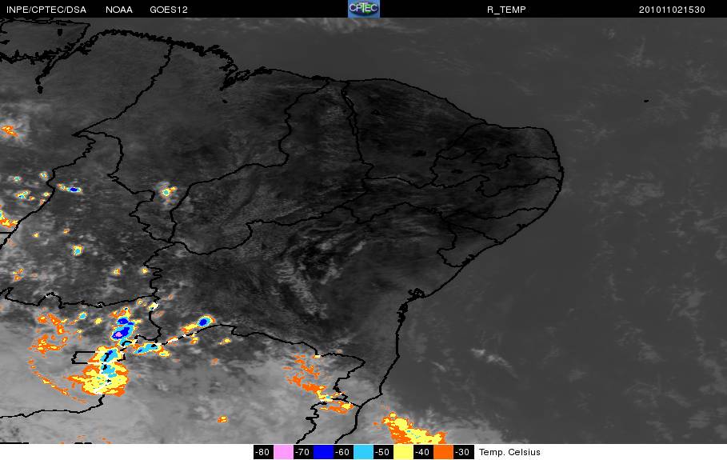Click the -80 legend value

(263, 452)
